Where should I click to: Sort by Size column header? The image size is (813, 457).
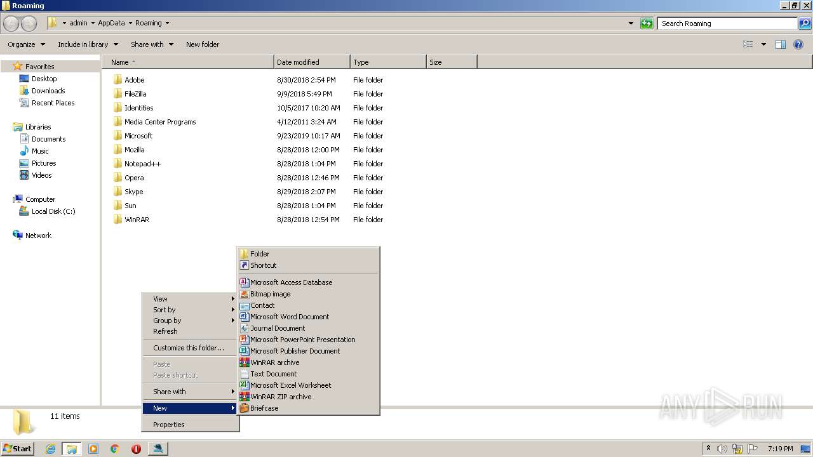click(452, 62)
